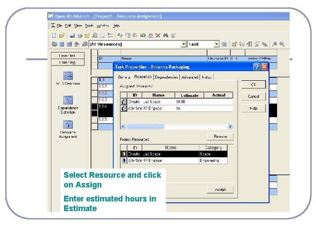Switch to the Notes tab
This screenshot has width=316, height=237.
[207, 77]
